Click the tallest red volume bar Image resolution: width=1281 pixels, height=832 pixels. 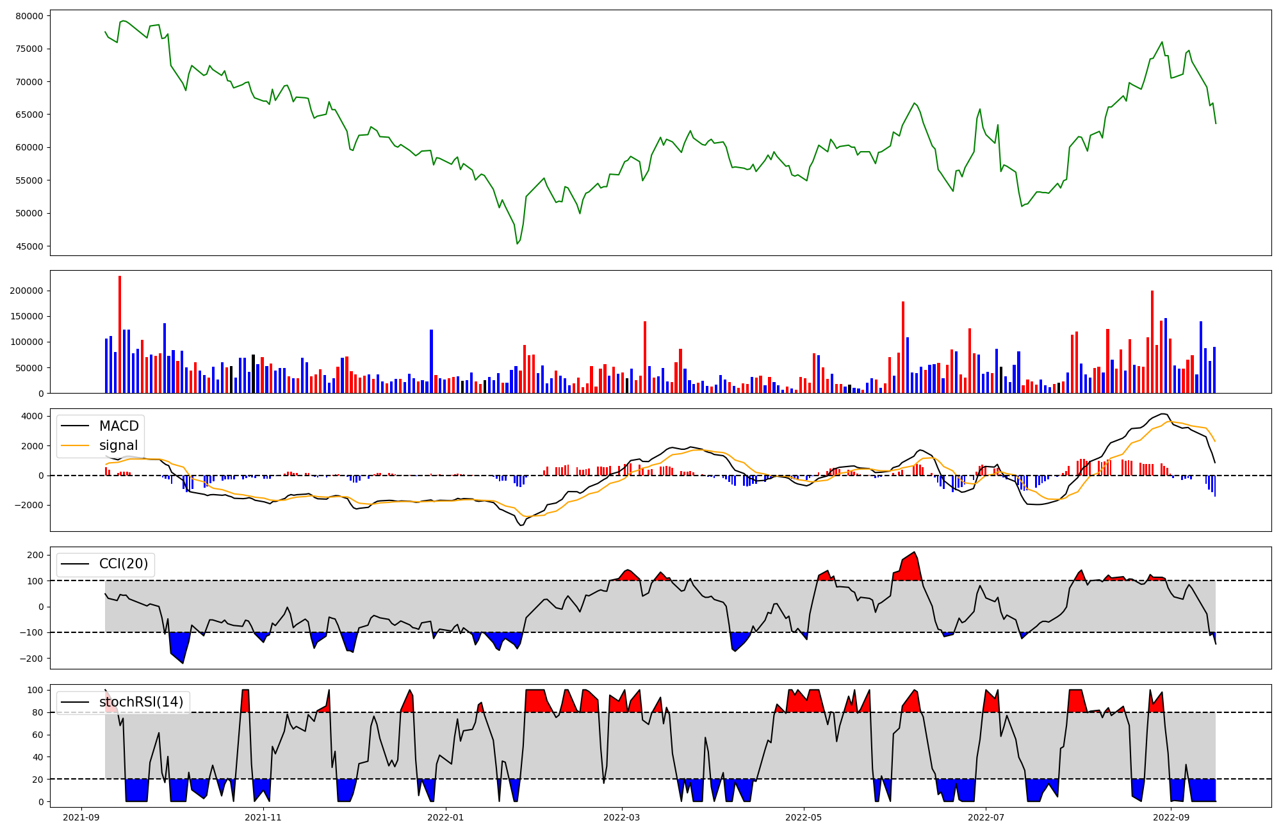click(120, 333)
